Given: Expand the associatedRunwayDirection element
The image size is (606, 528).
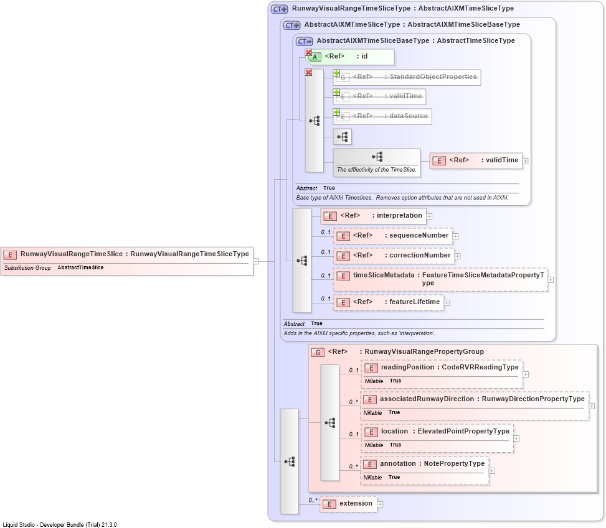Looking at the screenshot, I should pyautogui.click(x=592, y=406).
